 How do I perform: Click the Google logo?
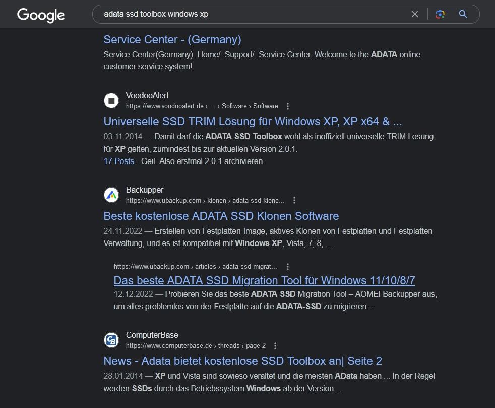click(x=41, y=15)
